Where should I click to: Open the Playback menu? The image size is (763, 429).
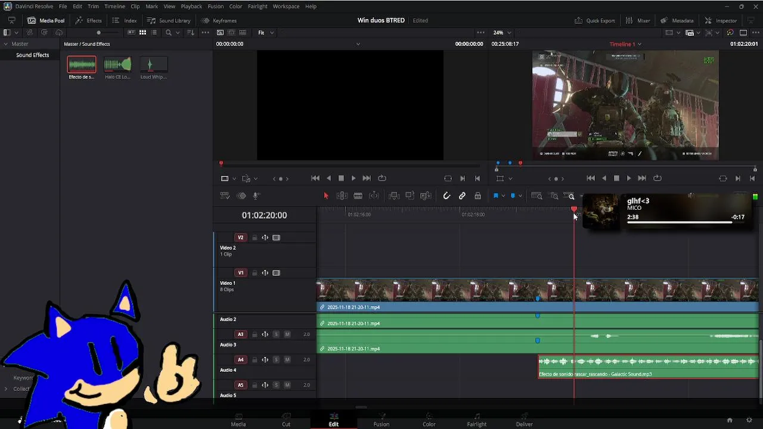(191, 6)
